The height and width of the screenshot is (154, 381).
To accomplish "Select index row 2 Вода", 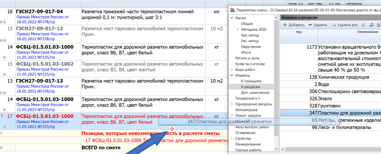I will click(331, 85).
